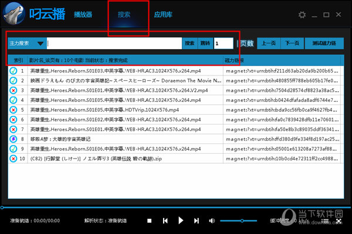Screen dimensions: 352x234
Task: Click the playback progress bar
Action: pyautogui.click(x=176, y=208)
